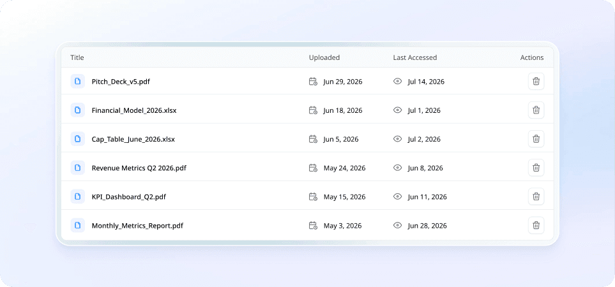Click calendar icon beside May 24, 2026
Image resolution: width=615 pixels, height=287 pixels.
click(x=313, y=168)
